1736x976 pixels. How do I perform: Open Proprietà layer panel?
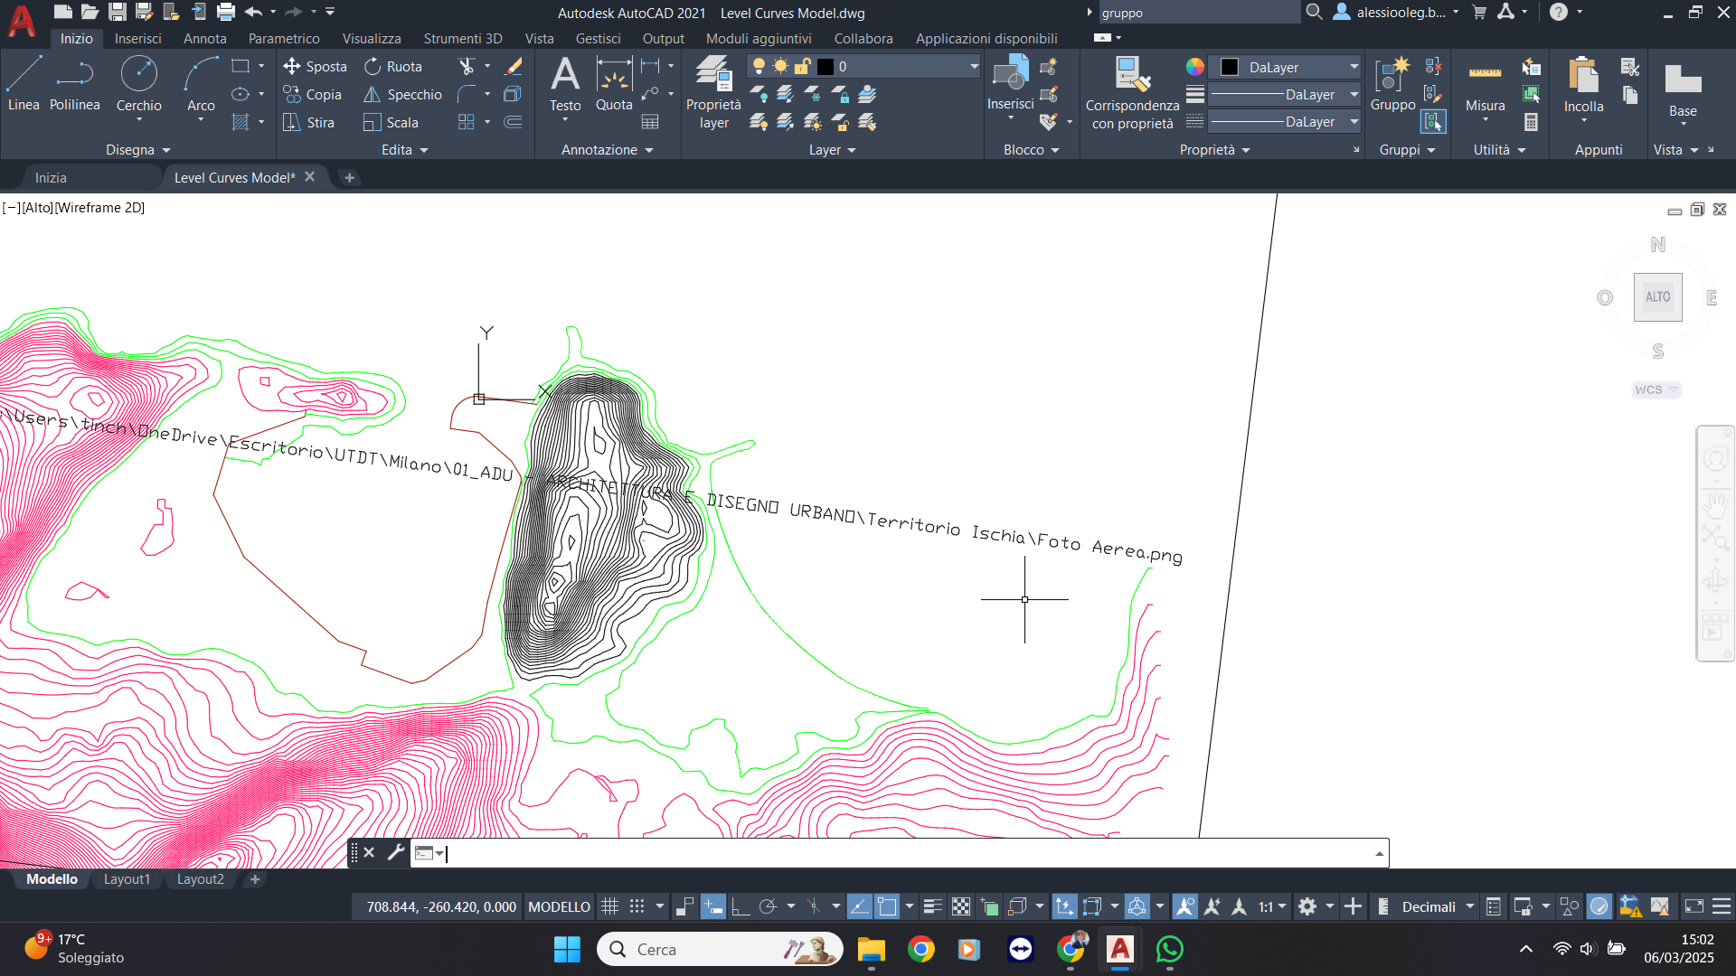(x=713, y=92)
